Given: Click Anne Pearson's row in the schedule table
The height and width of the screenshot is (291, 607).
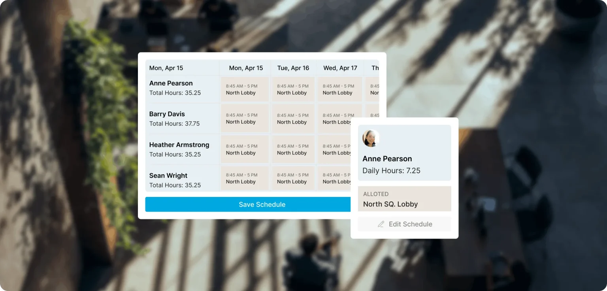Looking at the screenshot, I should click(171, 83).
